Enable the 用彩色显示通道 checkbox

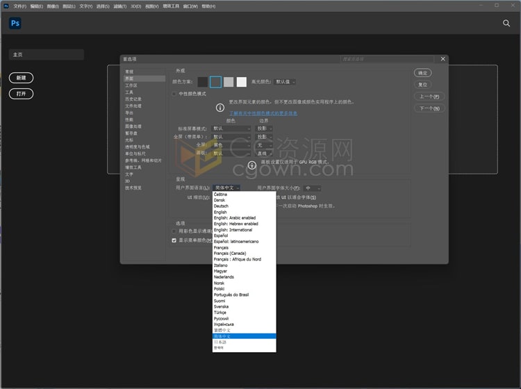(174, 231)
